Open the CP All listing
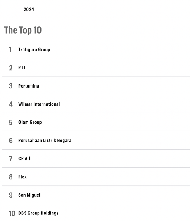Screen dimensions: 190x221 point(24,159)
